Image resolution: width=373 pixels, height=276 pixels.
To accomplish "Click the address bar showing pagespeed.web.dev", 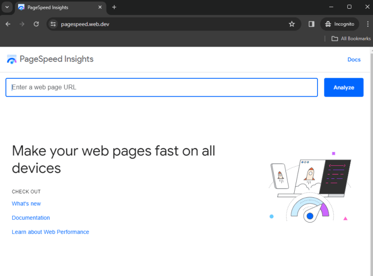I will 174,24.
